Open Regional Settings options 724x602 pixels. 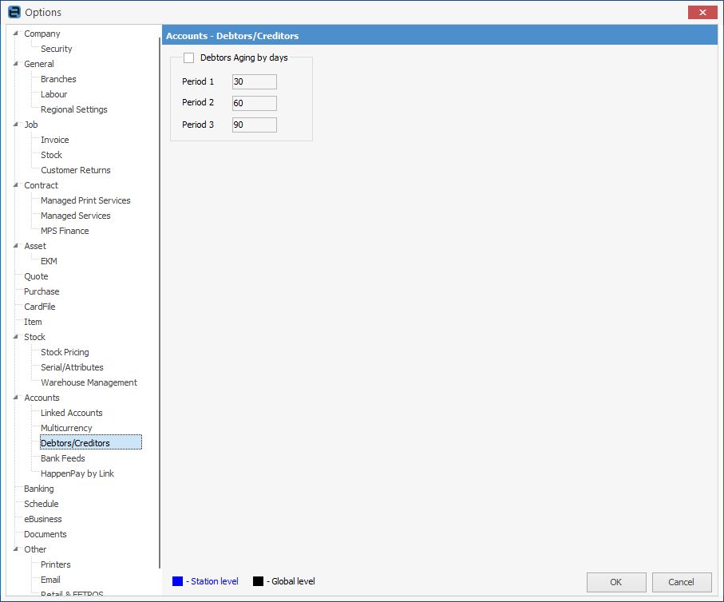74,109
